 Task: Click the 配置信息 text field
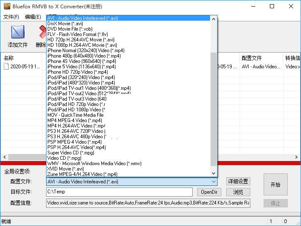(148, 203)
